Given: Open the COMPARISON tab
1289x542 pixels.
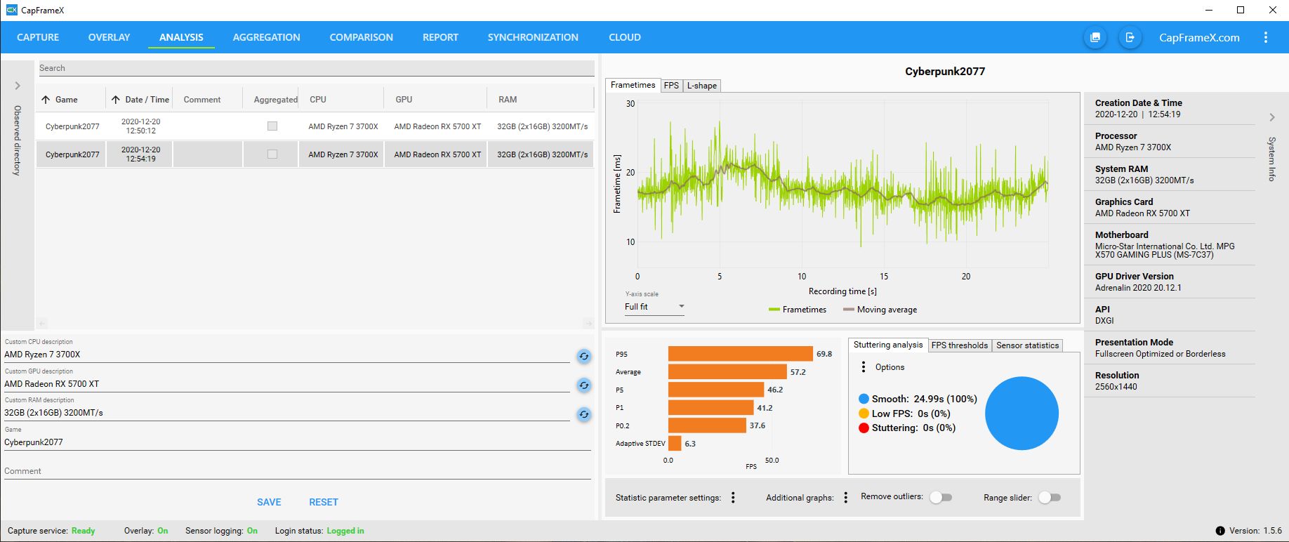Looking at the screenshot, I should tap(361, 37).
